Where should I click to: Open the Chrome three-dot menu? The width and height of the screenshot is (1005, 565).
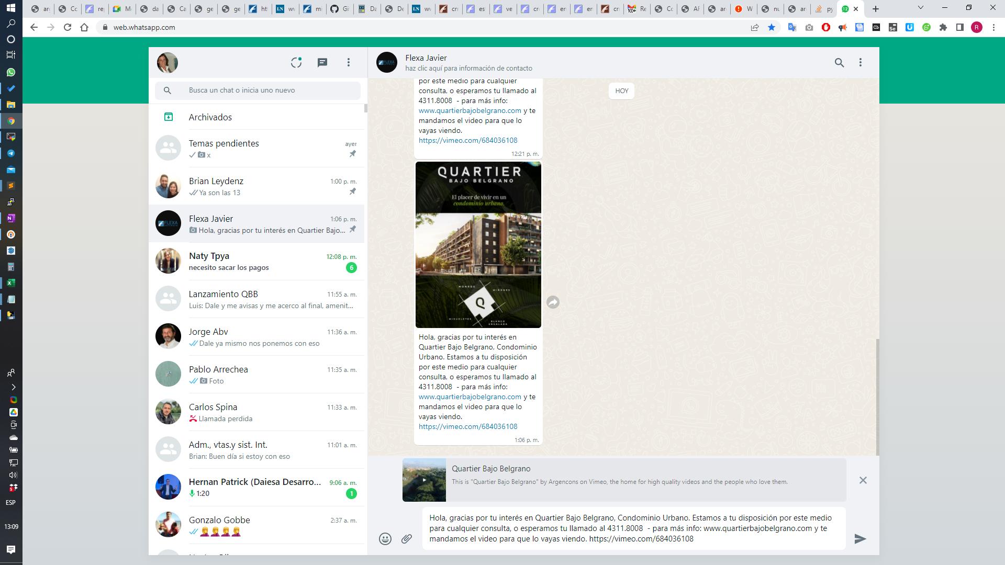[993, 27]
